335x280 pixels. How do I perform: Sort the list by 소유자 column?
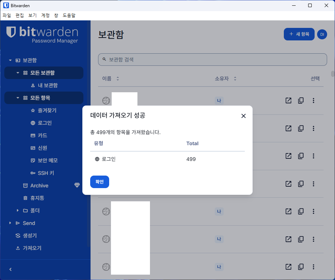pyautogui.click(x=225, y=79)
